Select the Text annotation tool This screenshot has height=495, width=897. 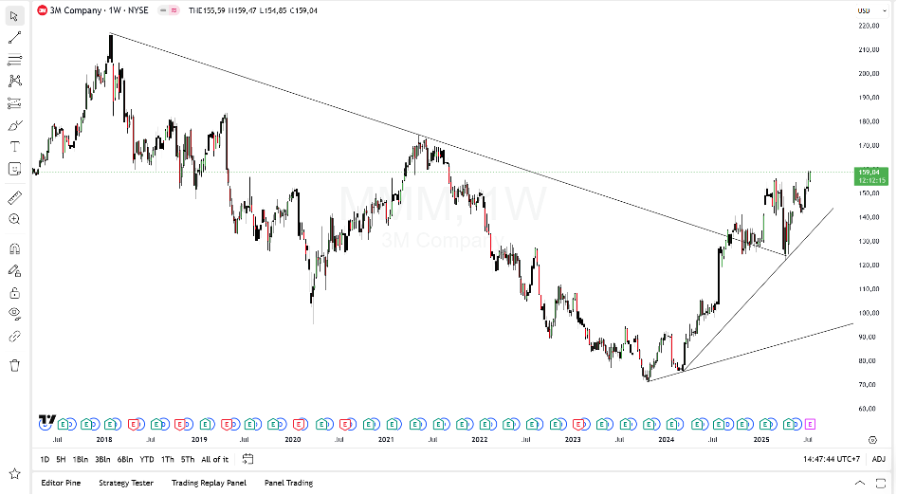coord(14,147)
